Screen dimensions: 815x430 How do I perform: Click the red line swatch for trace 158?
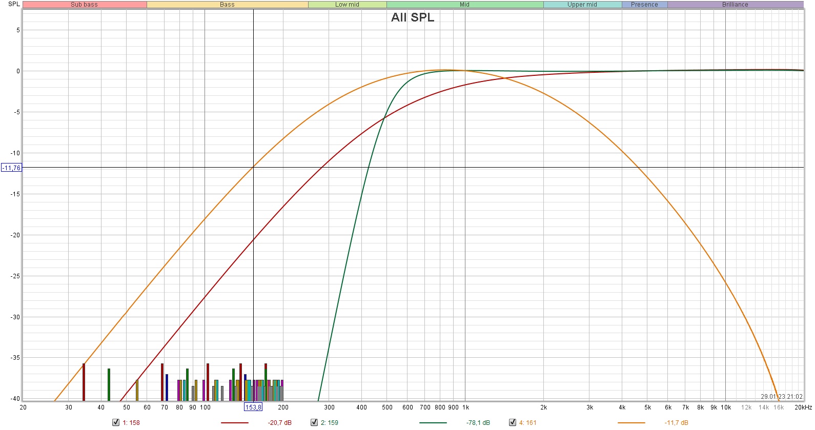pyautogui.click(x=234, y=423)
